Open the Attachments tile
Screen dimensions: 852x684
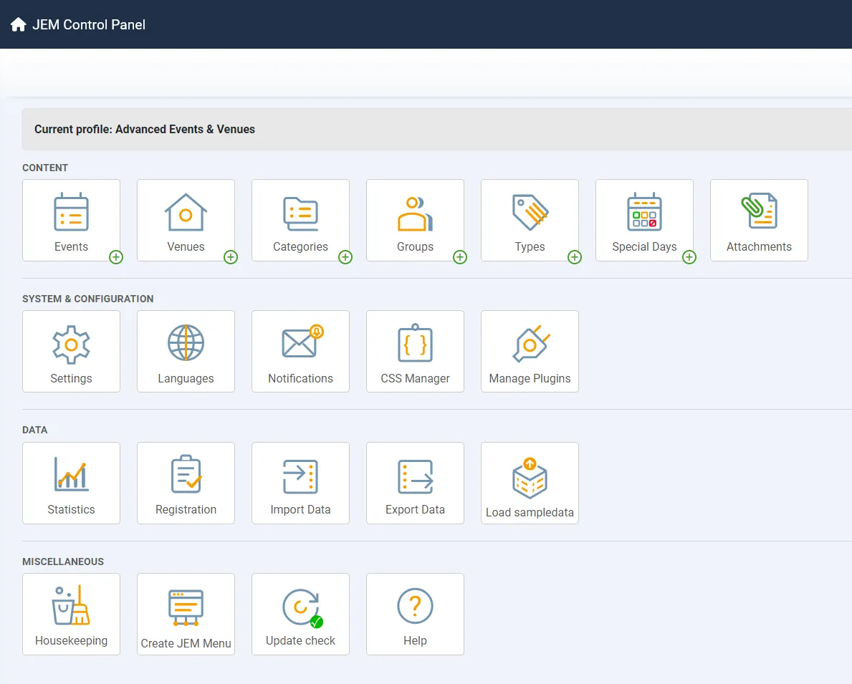(759, 220)
